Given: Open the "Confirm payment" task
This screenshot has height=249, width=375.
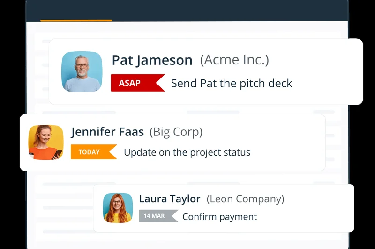Looking at the screenshot, I should (219, 217).
